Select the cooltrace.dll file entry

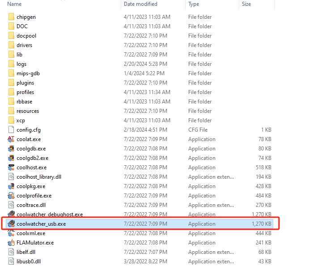click(31, 205)
